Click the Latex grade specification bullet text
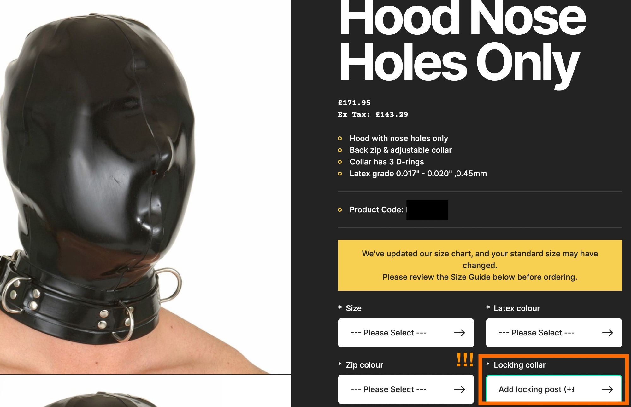The image size is (631, 407). click(418, 174)
